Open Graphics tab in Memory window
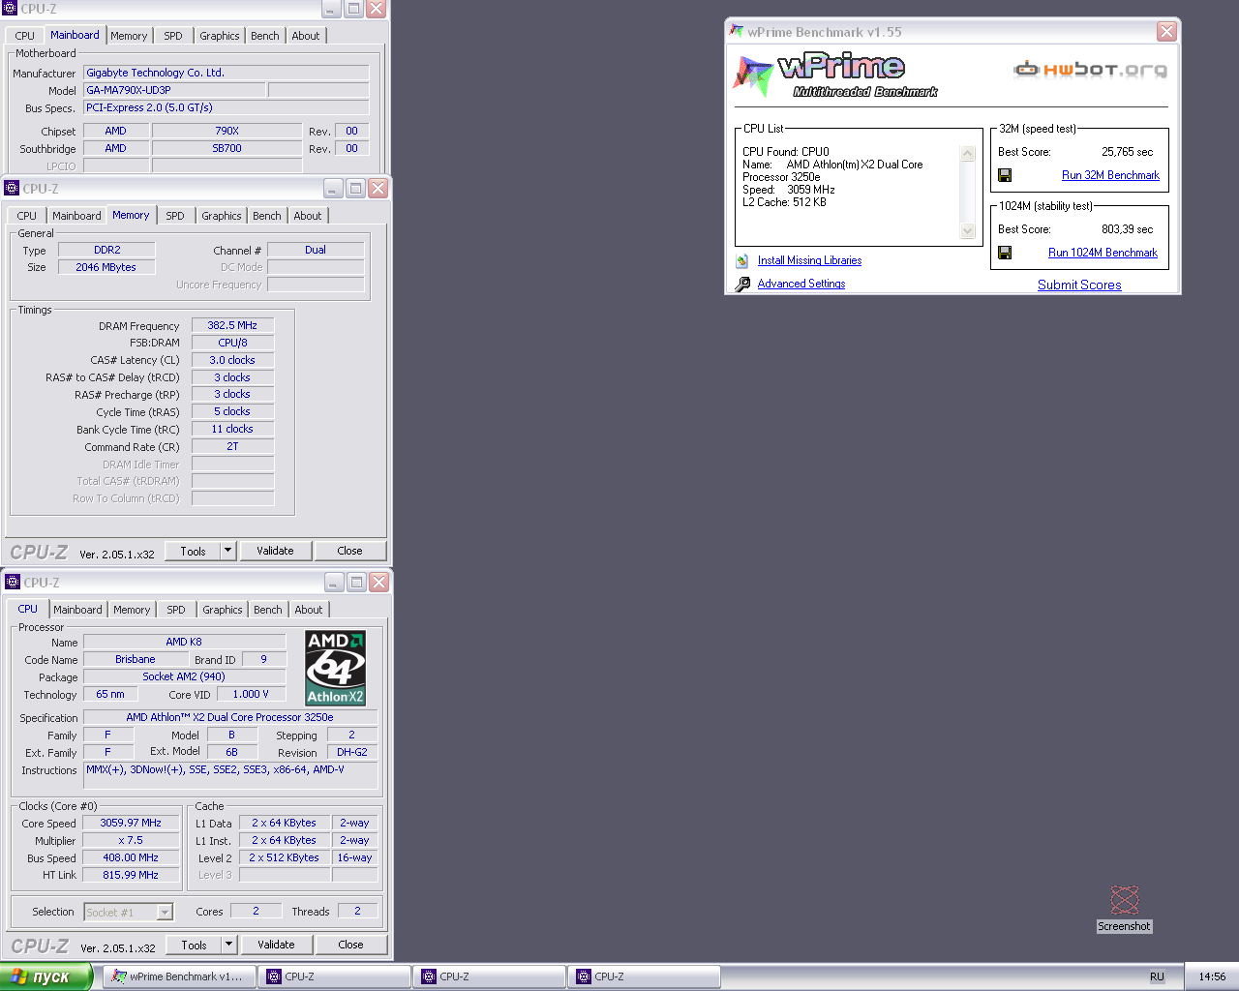1239x991 pixels. tap(222, 216)
